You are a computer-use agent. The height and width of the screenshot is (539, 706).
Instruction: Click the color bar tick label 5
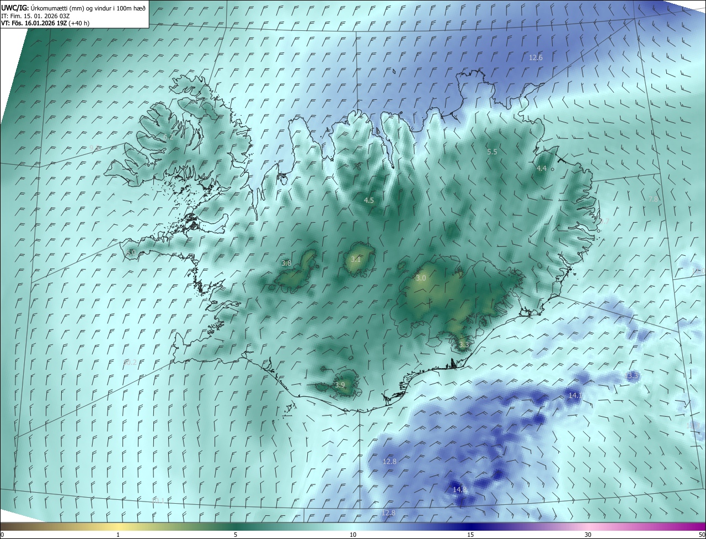point(236,535)
